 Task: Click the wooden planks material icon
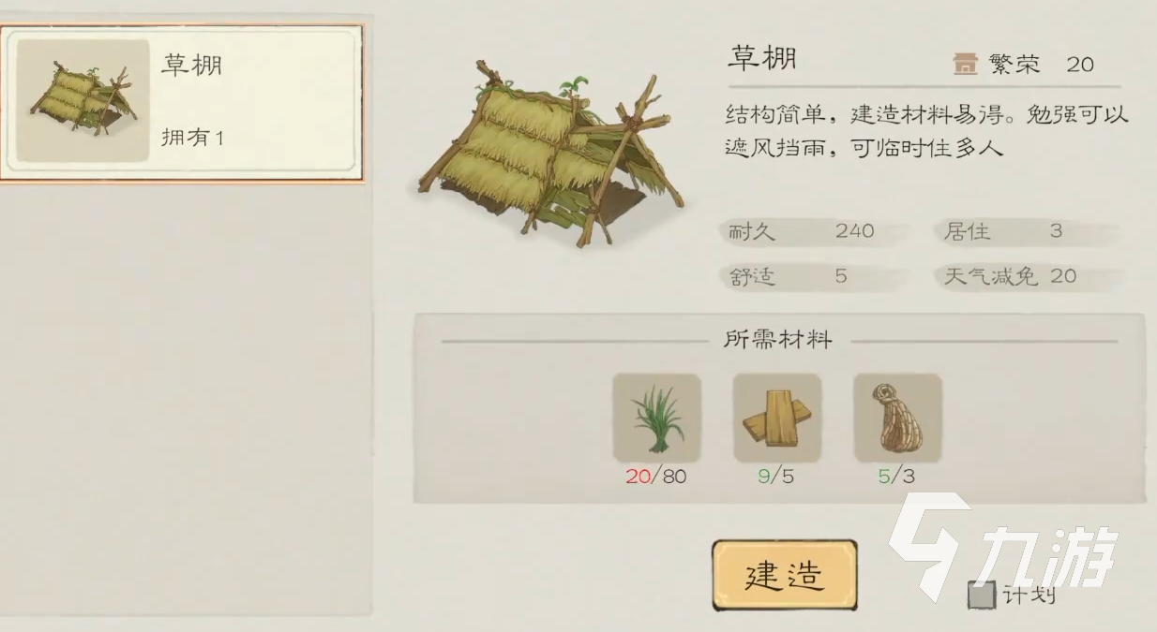tap(776, 418)
